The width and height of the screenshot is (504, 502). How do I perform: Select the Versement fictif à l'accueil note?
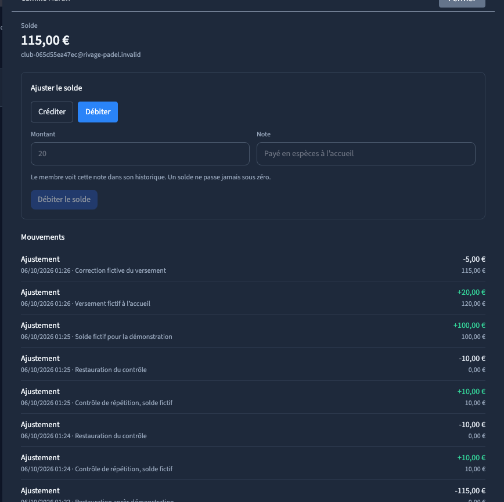pos(113,304)
